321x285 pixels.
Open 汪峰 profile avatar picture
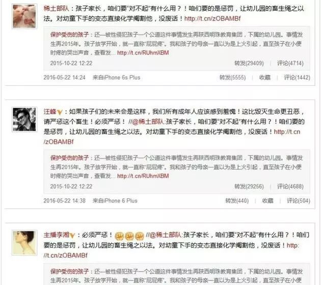(x=24, y=119)
